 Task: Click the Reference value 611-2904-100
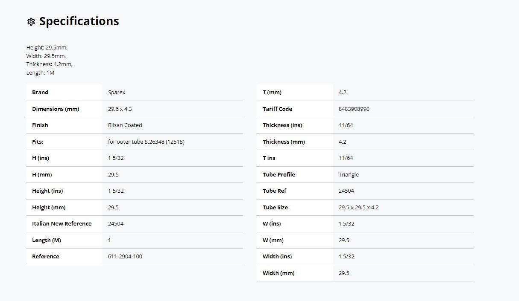tap(125, 256)
